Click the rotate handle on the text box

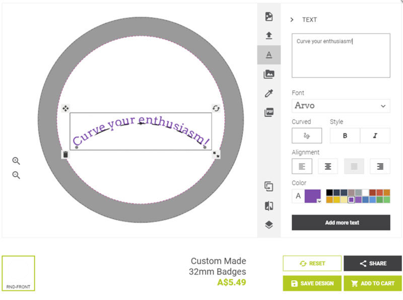click(216, 108)
